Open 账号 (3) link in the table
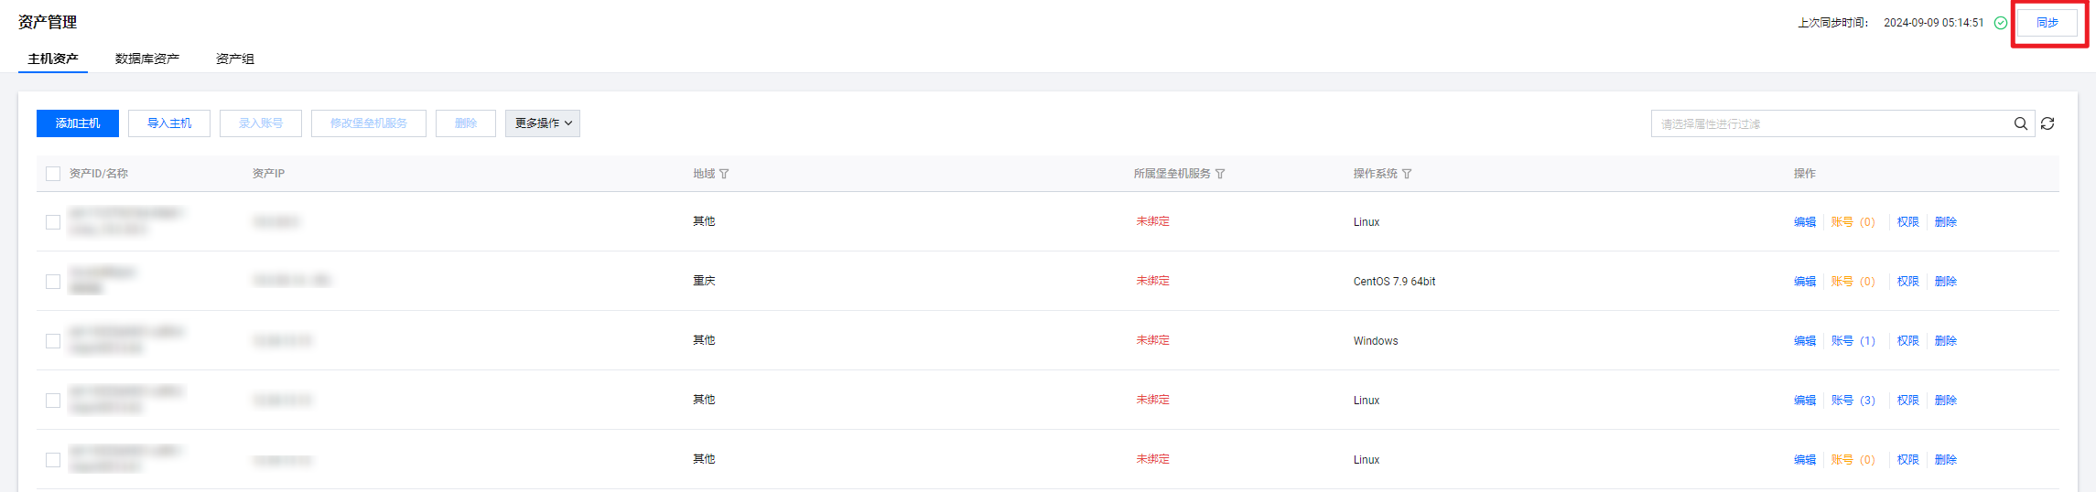The image size is (2096, 492). (1853, 401)
